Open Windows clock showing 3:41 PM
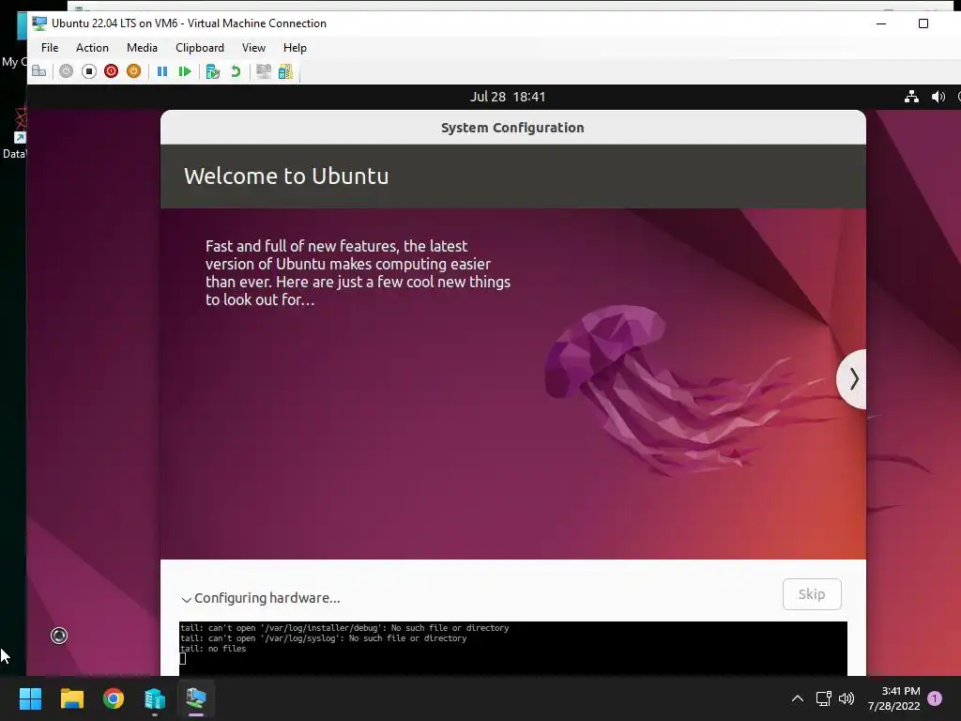961x721 pixels. coord(894,698)
